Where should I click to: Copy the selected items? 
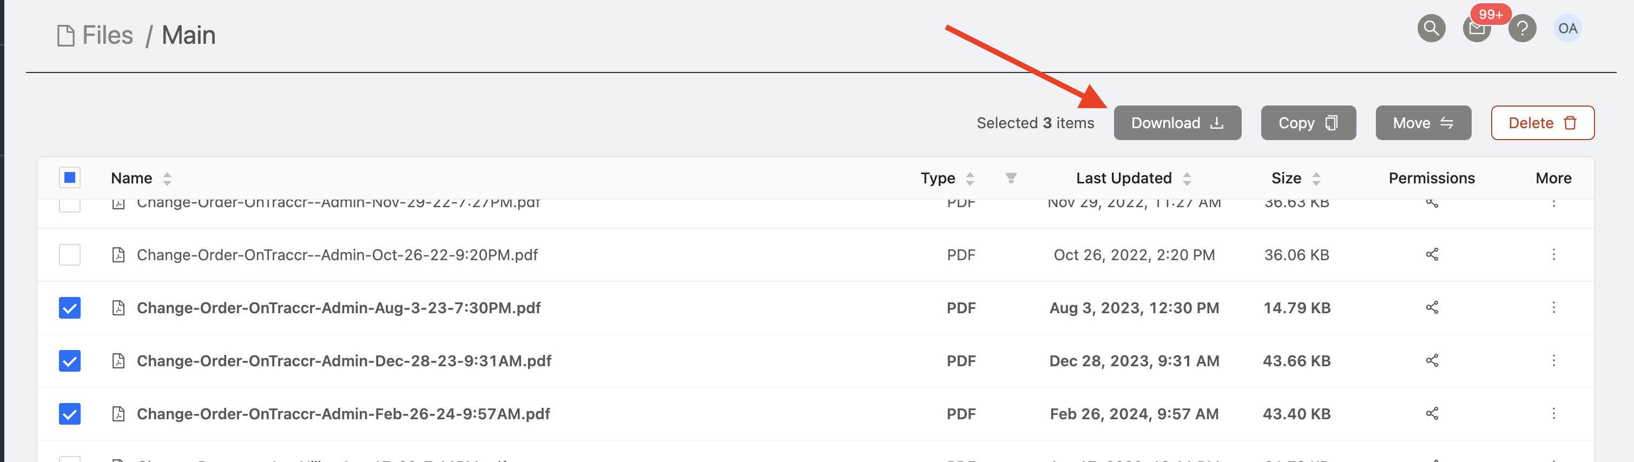click(1308, 122)
